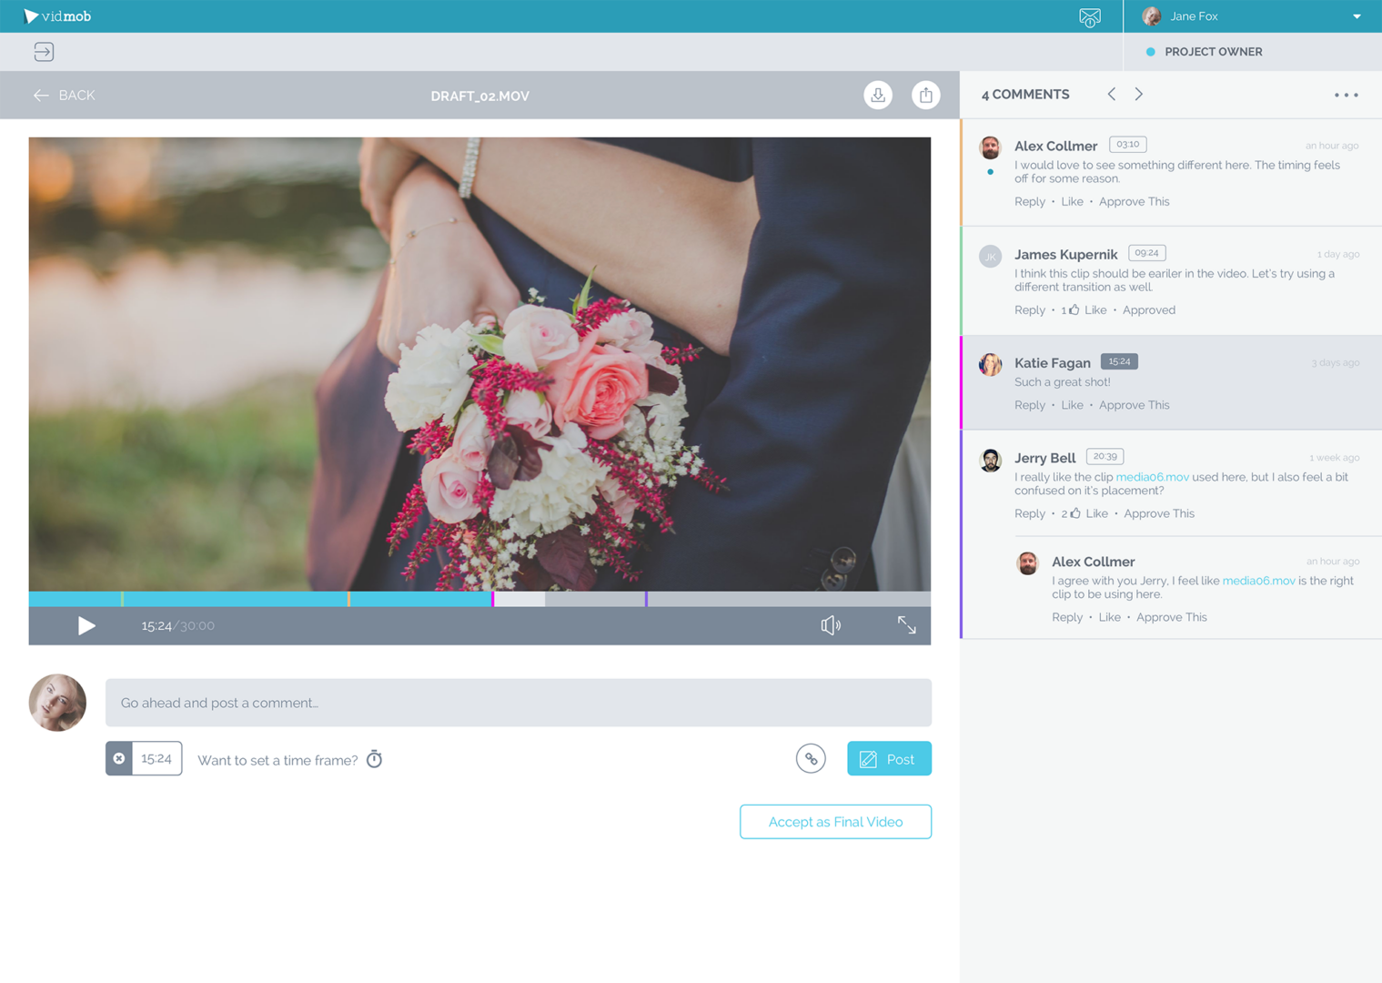Click the share icon beside download

tap(926, 95)
